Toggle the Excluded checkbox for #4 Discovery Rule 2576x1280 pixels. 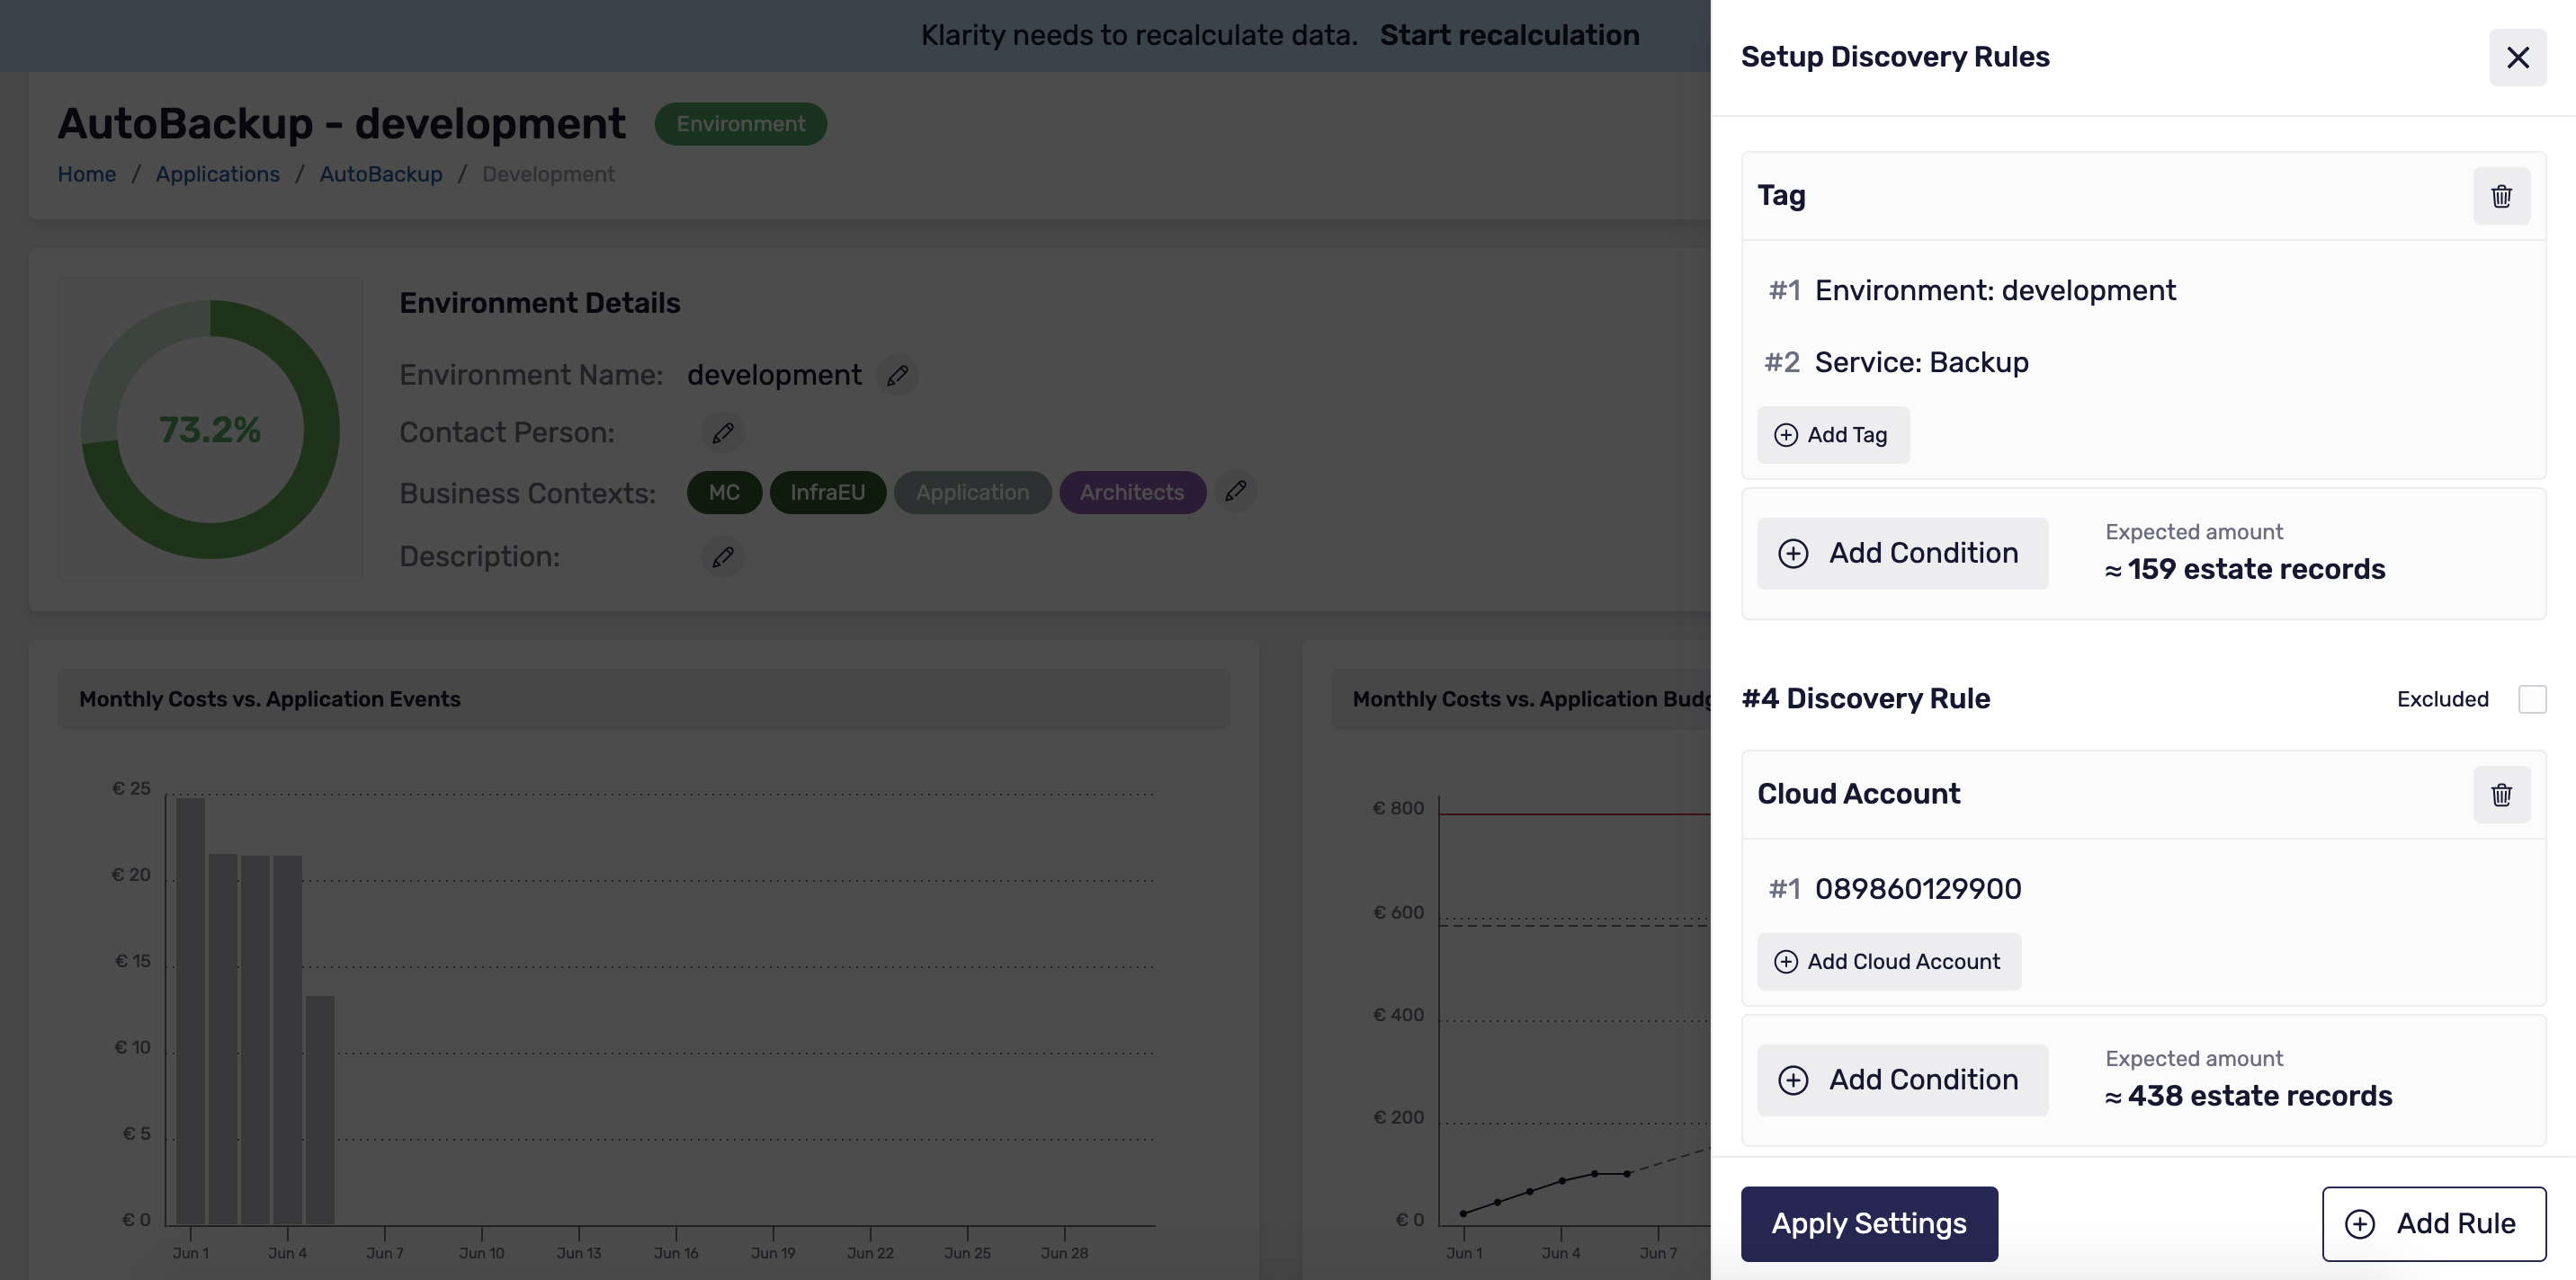(x=2531, y=698)
